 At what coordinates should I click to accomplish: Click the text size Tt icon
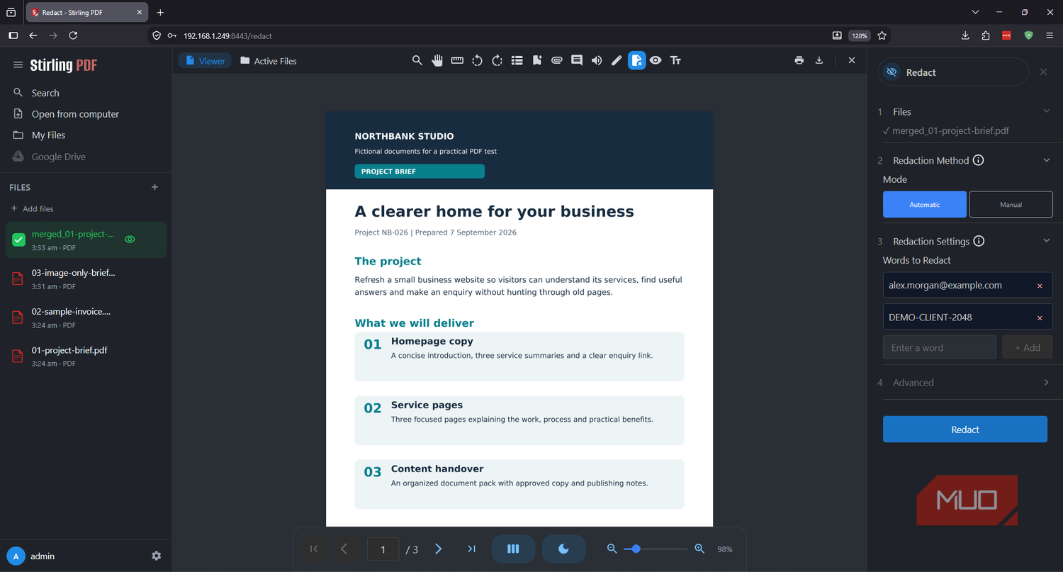click(675, 61)
